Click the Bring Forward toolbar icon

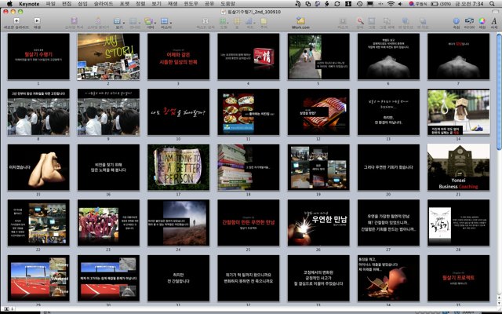(406, 21)
